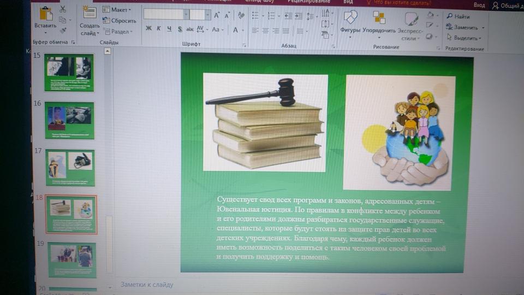Select slide 16 thumbnail

click(69, 120)
